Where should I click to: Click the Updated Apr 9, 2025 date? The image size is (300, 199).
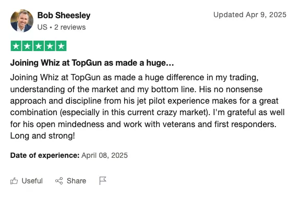pos(250,15)
